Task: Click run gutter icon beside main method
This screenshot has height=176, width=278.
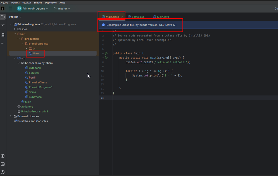Action: [106, 58]
